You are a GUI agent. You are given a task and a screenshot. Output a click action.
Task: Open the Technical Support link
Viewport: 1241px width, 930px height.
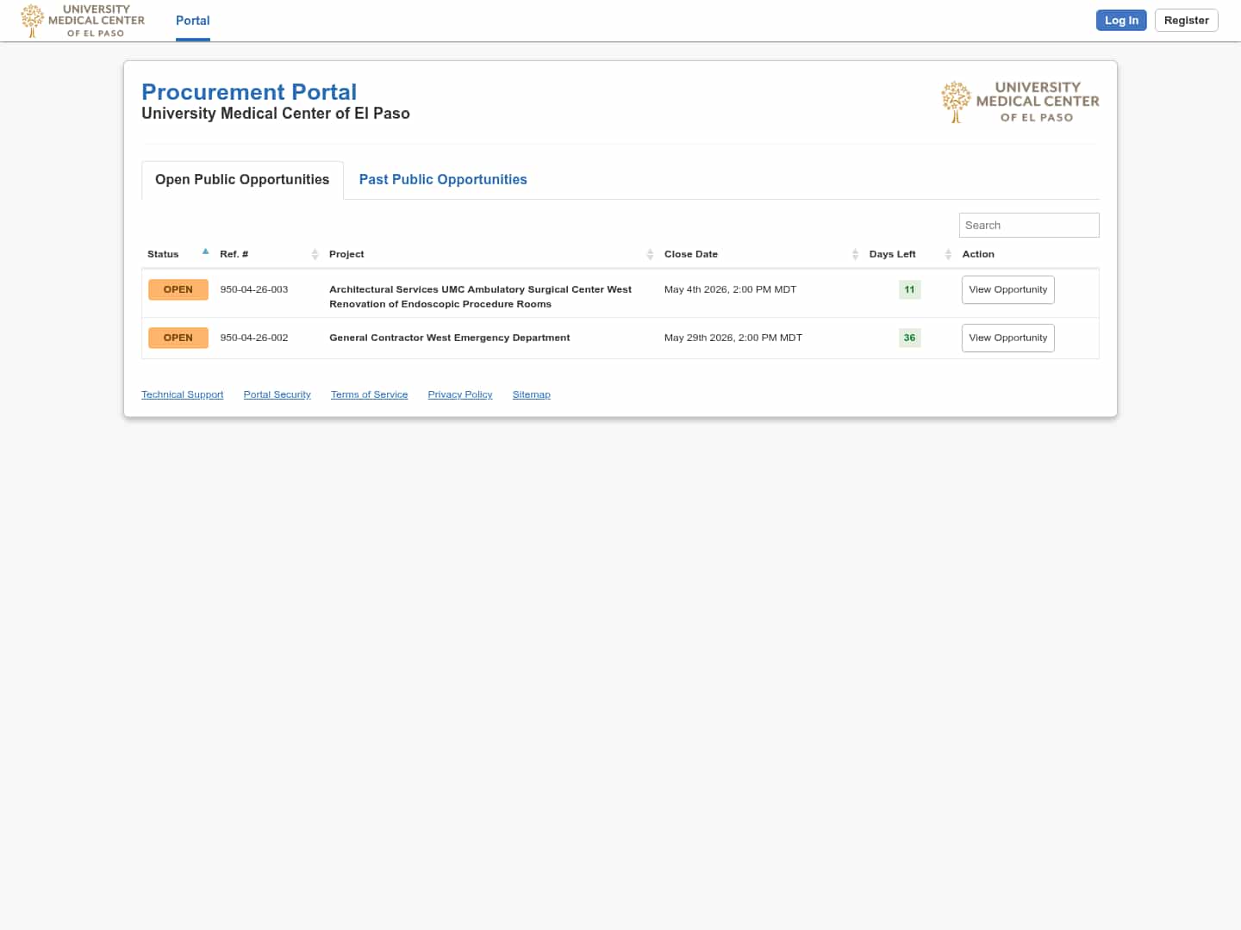click(x=182, y=394)
